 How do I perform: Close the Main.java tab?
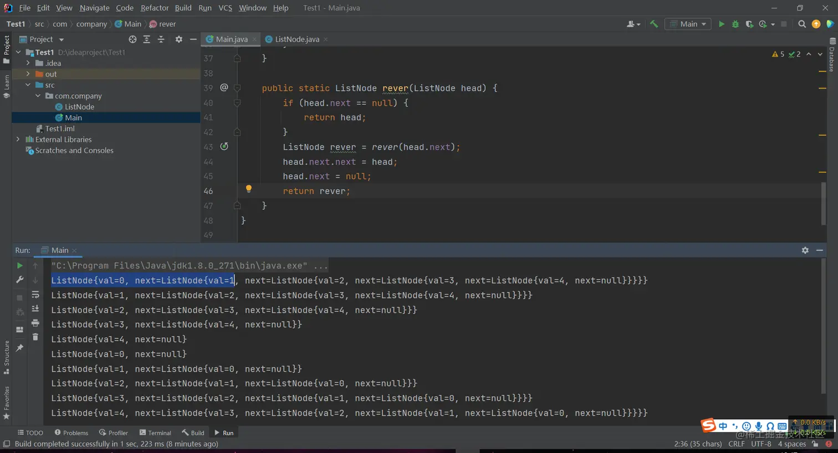coord(254,39)
